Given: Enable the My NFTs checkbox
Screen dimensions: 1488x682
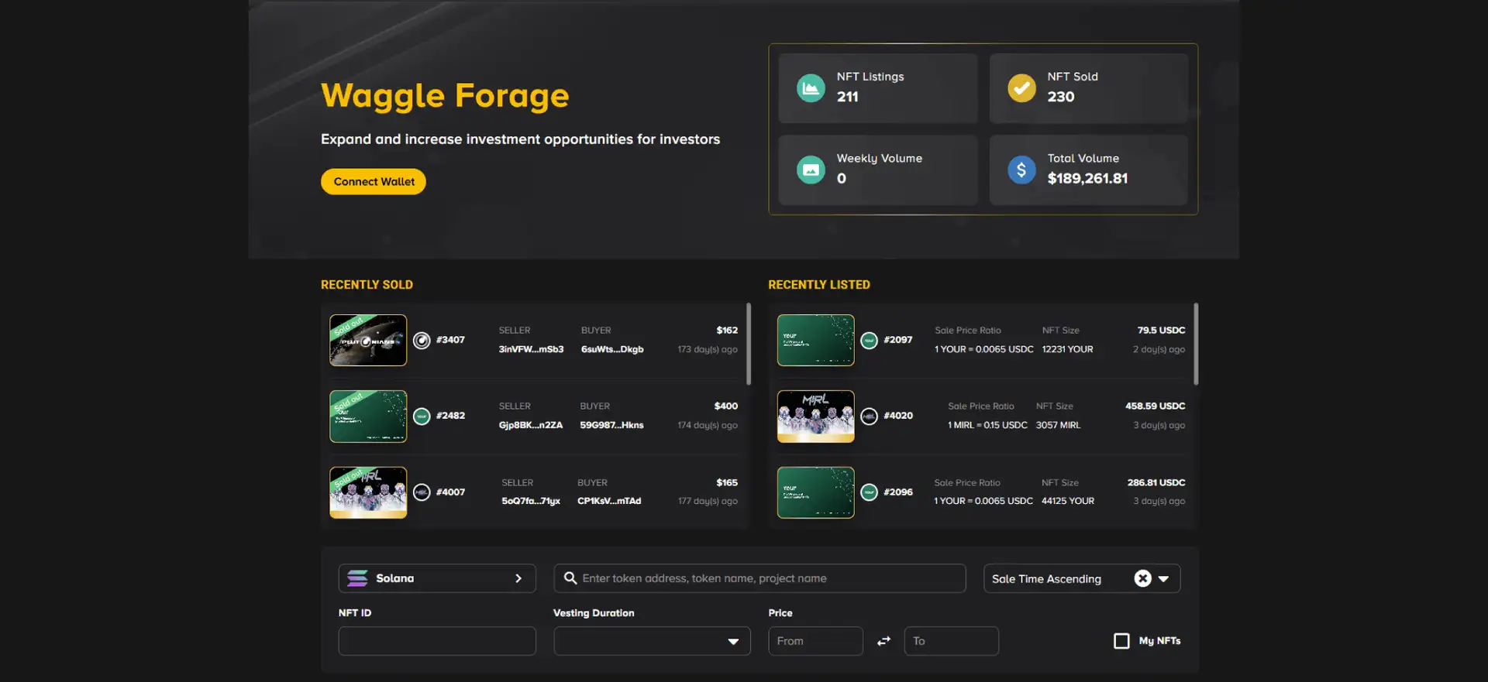Looking at the screenshot, I should click(x=1121, y=641).
